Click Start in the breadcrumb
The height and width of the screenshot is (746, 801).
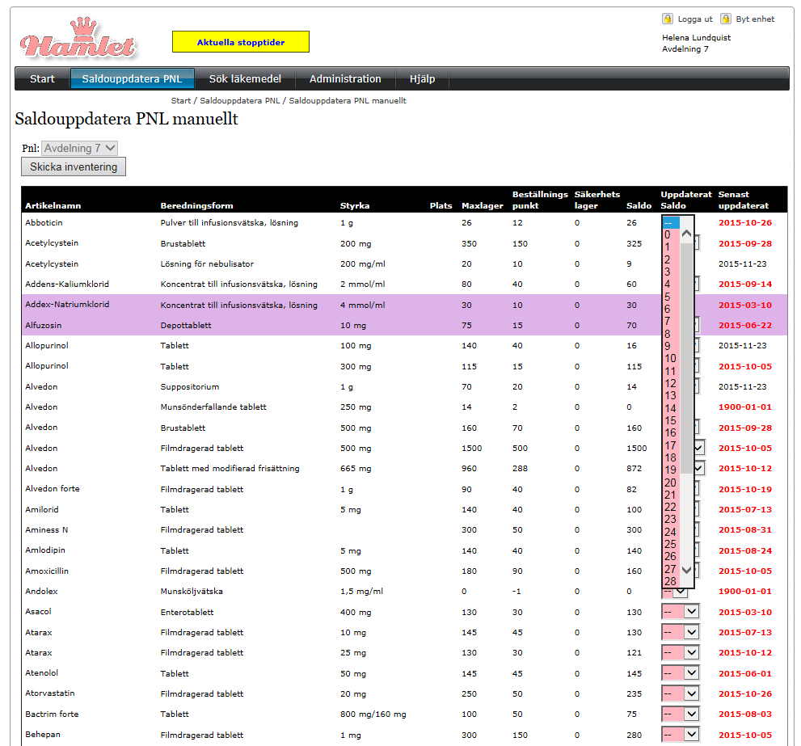click(181, 101)
